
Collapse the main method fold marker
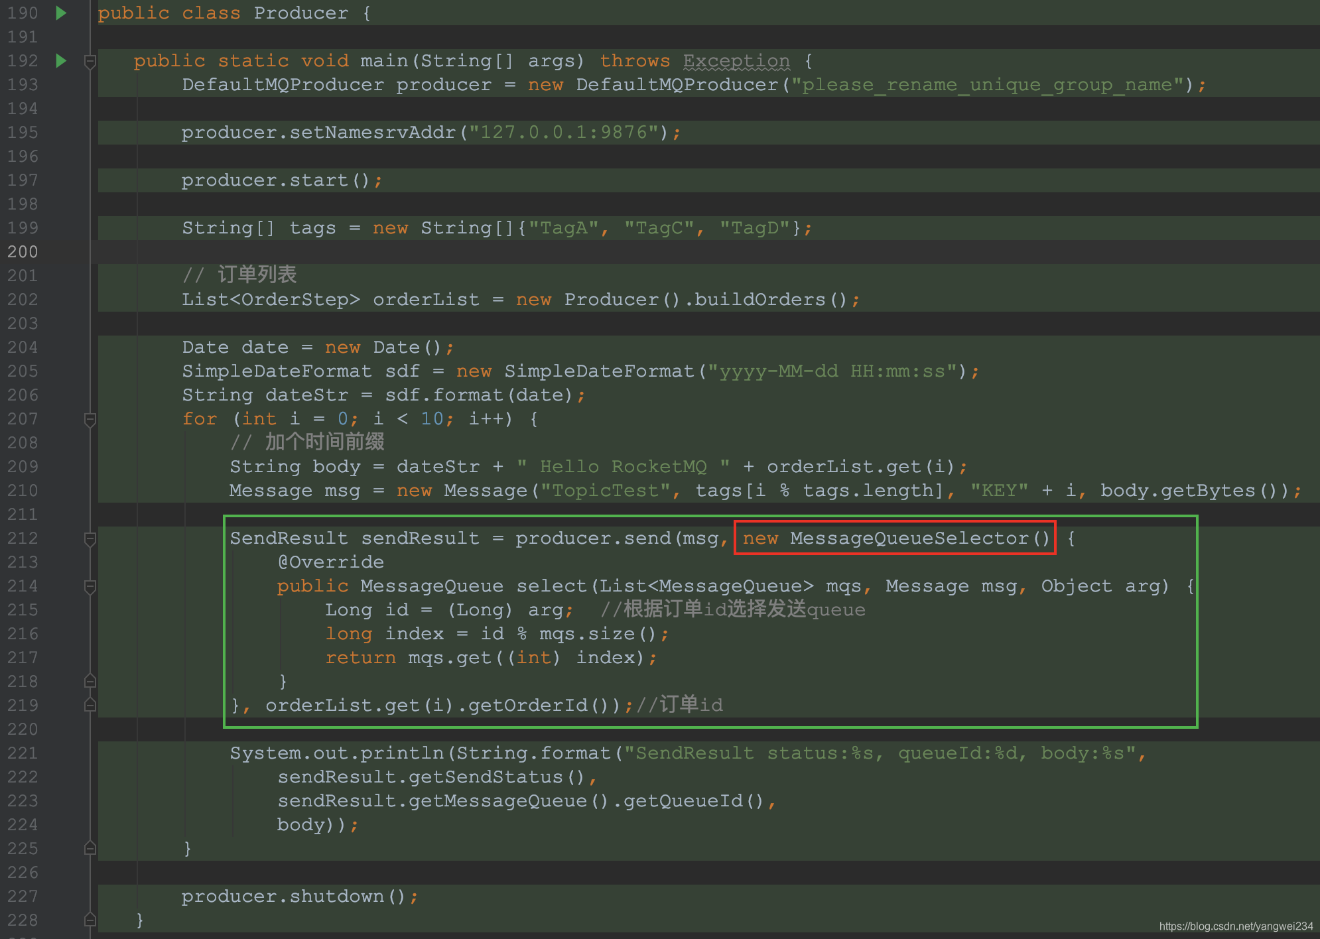click(90, 62)
